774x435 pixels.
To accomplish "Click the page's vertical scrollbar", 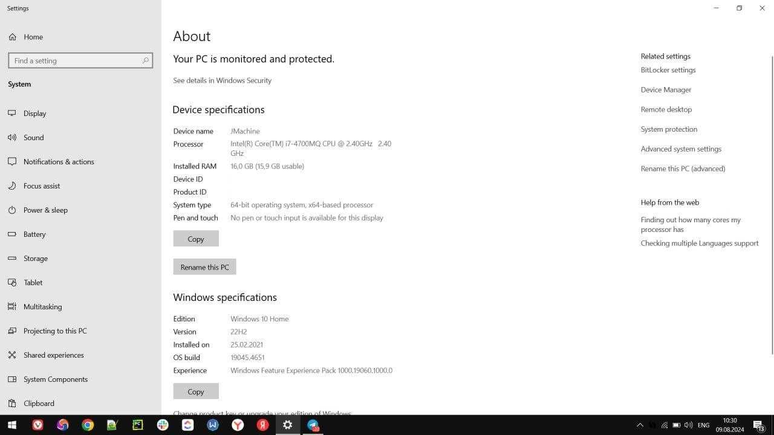I will coord(772,205).
